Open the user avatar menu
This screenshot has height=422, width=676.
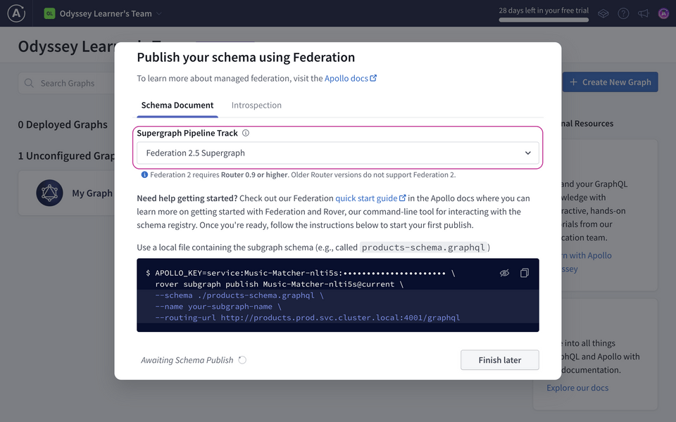coord(663,13)
